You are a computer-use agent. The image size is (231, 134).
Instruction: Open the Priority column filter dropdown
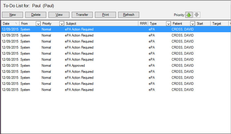(61, 24)
